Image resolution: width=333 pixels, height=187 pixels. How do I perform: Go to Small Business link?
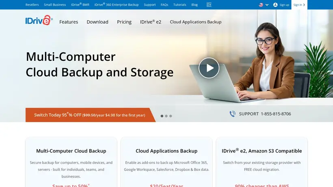tap(55, 4)
